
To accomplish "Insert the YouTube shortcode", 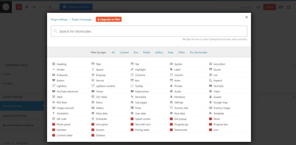I will pos(216,86).
